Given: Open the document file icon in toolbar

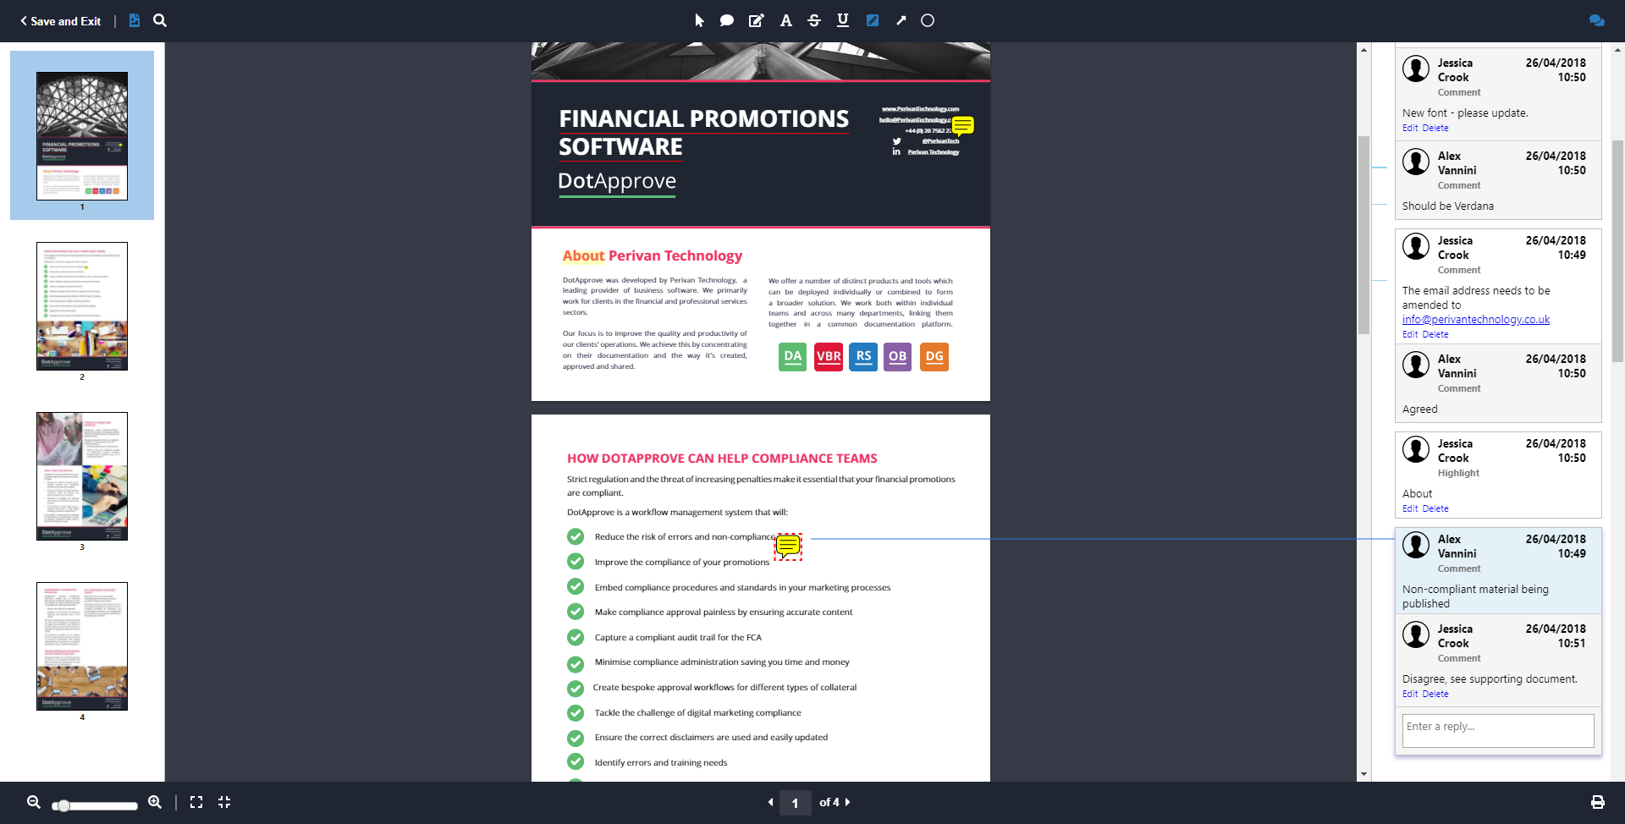Looking at the screenshot, I should point(134,20).
